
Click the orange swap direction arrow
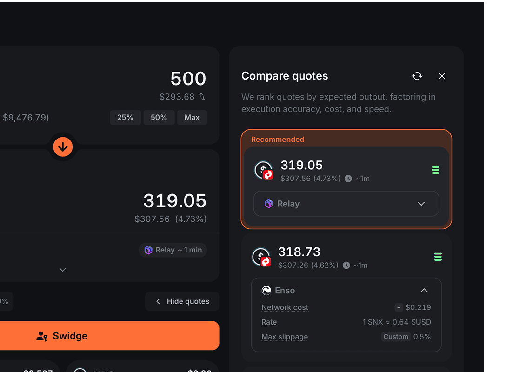[x=63, y=147]
